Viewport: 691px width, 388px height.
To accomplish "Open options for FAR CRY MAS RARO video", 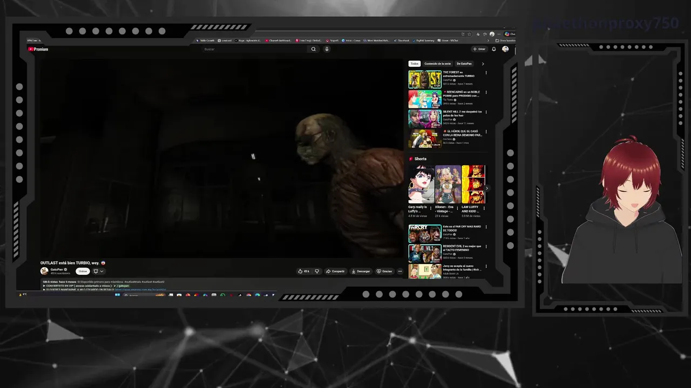I will point(486,227).
